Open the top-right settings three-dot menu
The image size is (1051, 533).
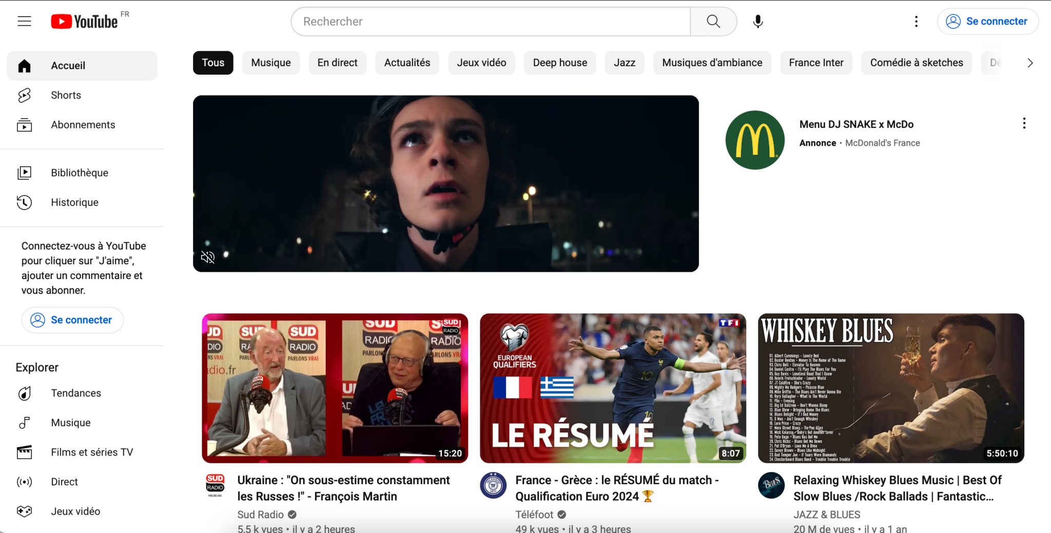[916, 21]
